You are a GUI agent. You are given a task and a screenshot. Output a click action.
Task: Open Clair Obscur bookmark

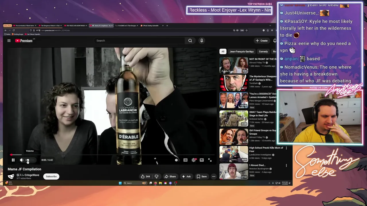click(33, 34)
